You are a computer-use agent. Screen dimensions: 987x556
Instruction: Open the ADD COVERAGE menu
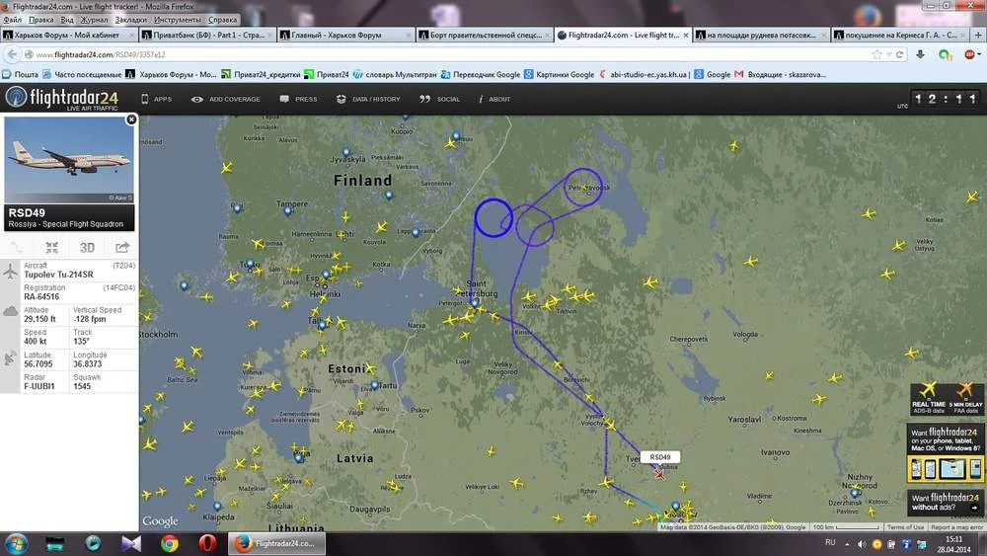[x=225, y=99]
